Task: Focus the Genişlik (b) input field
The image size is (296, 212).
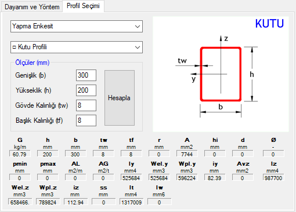Action: pos(86,75)
